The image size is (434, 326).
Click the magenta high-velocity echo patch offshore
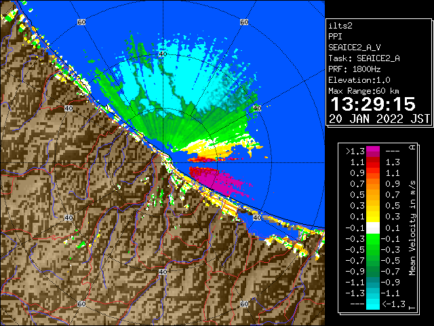point(218,181)
